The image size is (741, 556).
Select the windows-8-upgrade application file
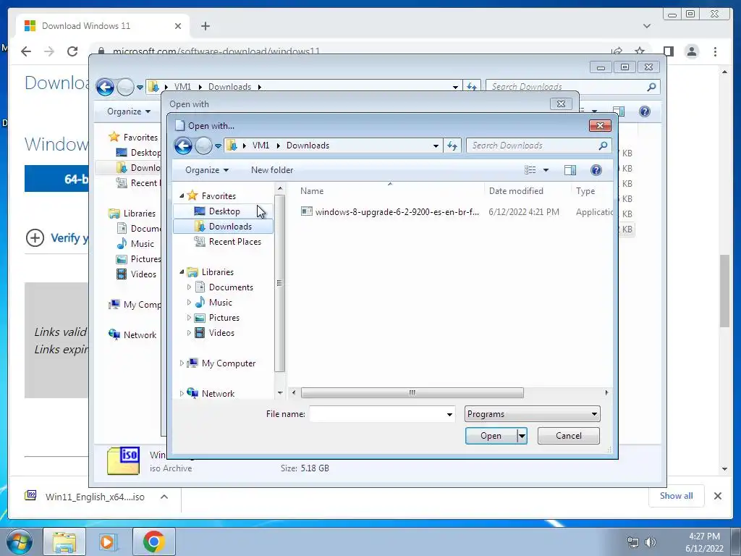pyautogui.click(x=390, y=212)
